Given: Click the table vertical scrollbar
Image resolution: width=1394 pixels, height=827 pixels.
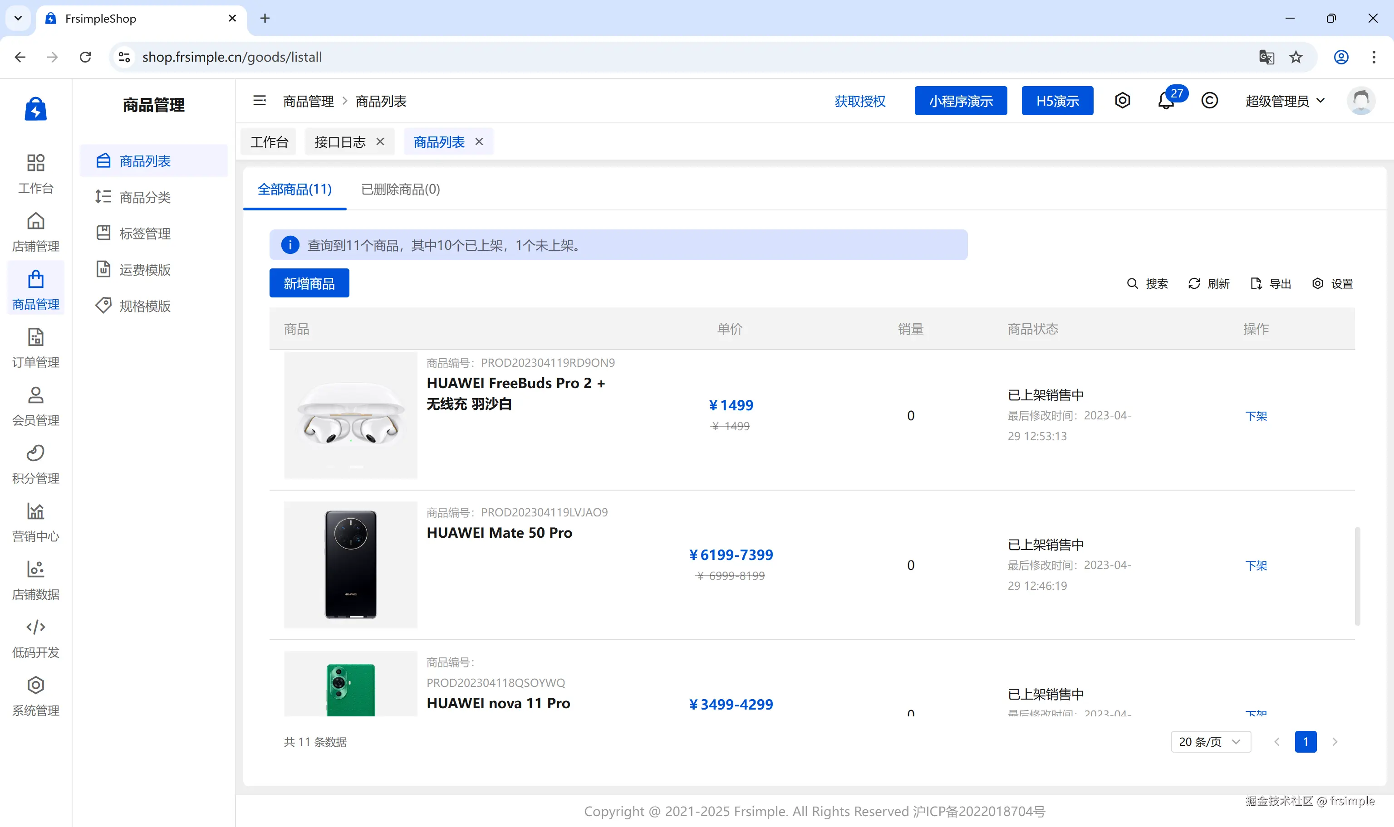Looking at the screenshot, I should click(x=1357, y=576).
